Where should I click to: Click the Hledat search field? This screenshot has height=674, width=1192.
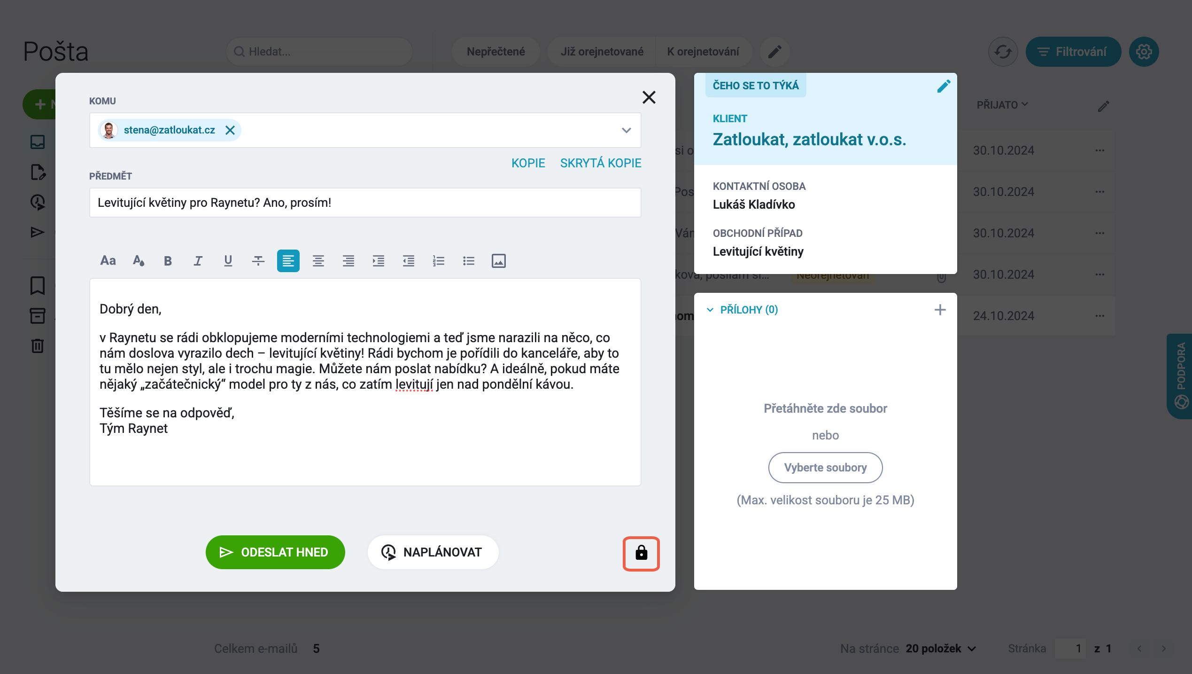pos(319,52)
